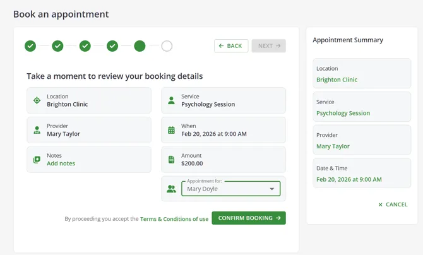Go to the third completed step circle
This screenshot has width=423, height=255.
85,46
